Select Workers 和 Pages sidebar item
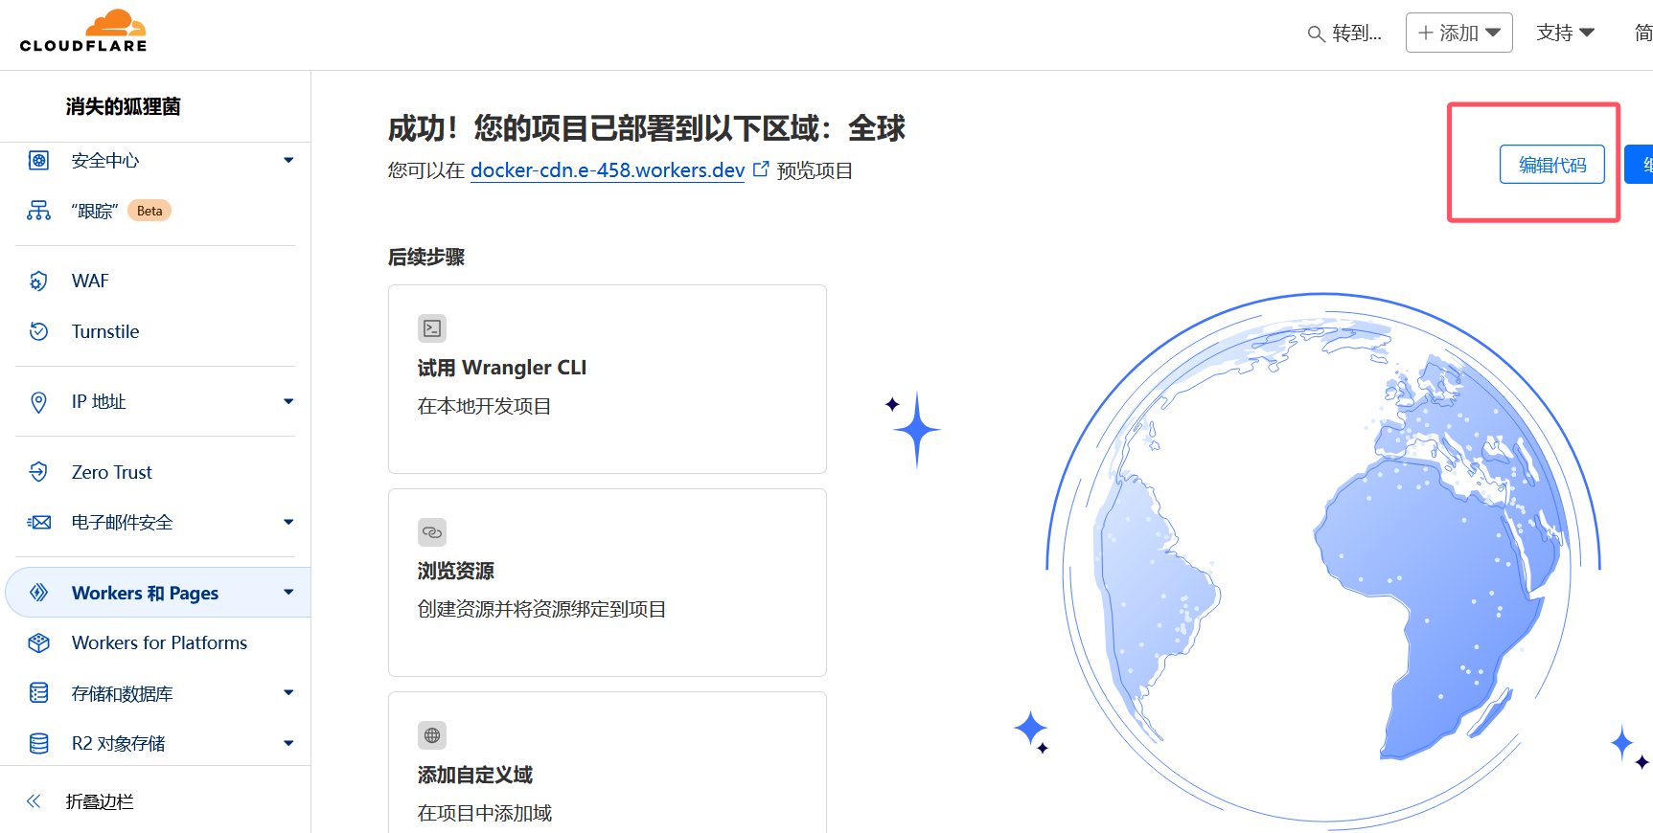This screenshot has height=833, width=1653. point(158,593)
